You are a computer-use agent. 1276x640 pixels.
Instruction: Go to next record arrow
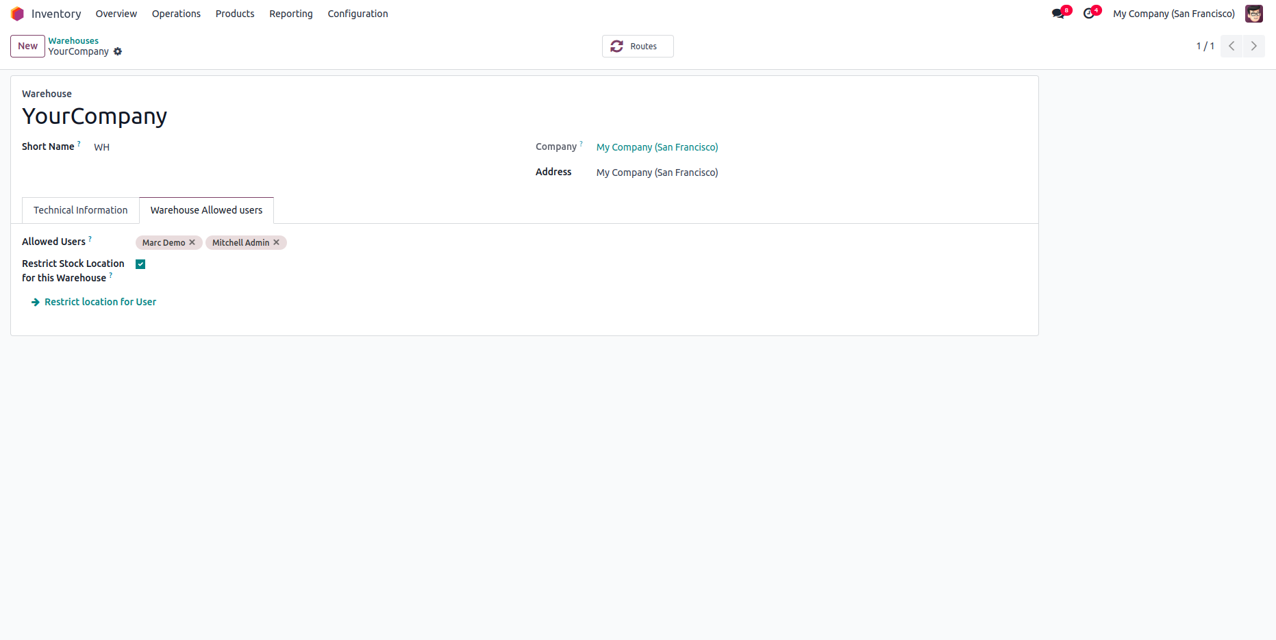[x=1254, y=46]
